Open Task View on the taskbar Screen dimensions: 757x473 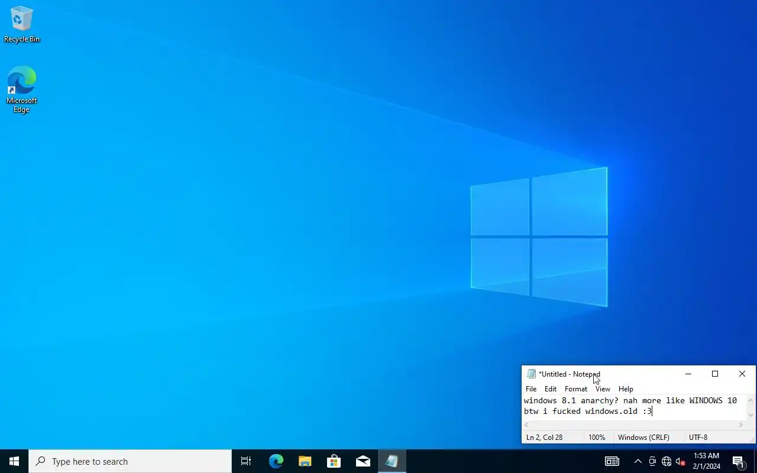pyautogui.click(x=246, y=461)
